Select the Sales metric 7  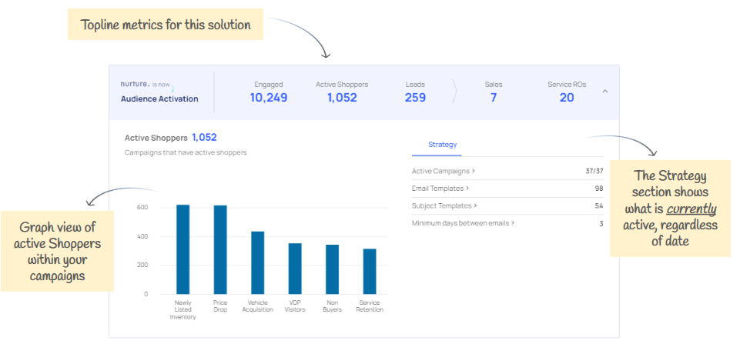pos(493,97)
